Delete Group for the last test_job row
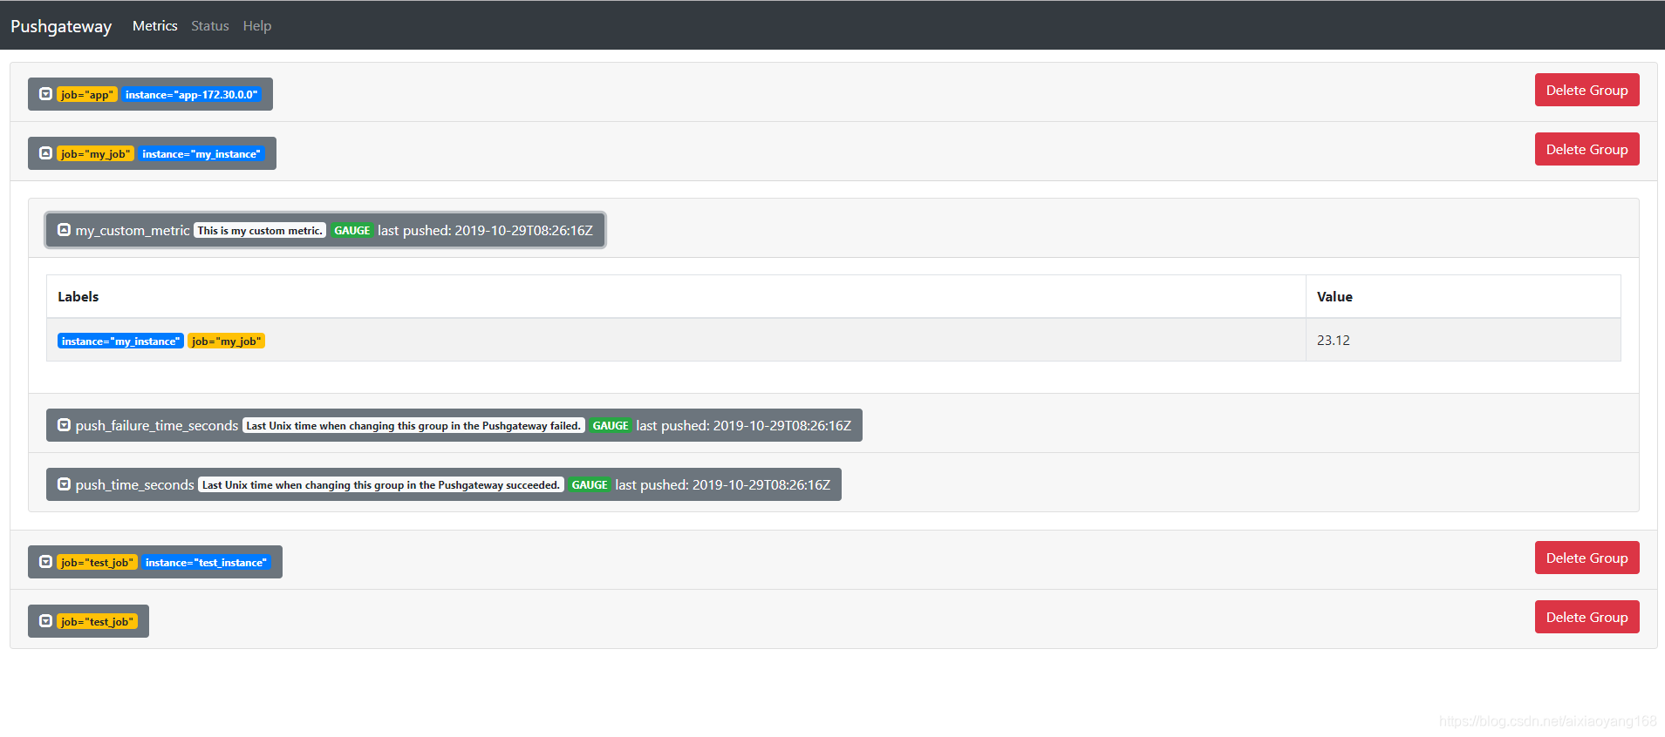The width and height of the screenshot is (1665, 737). point(1587,617)
